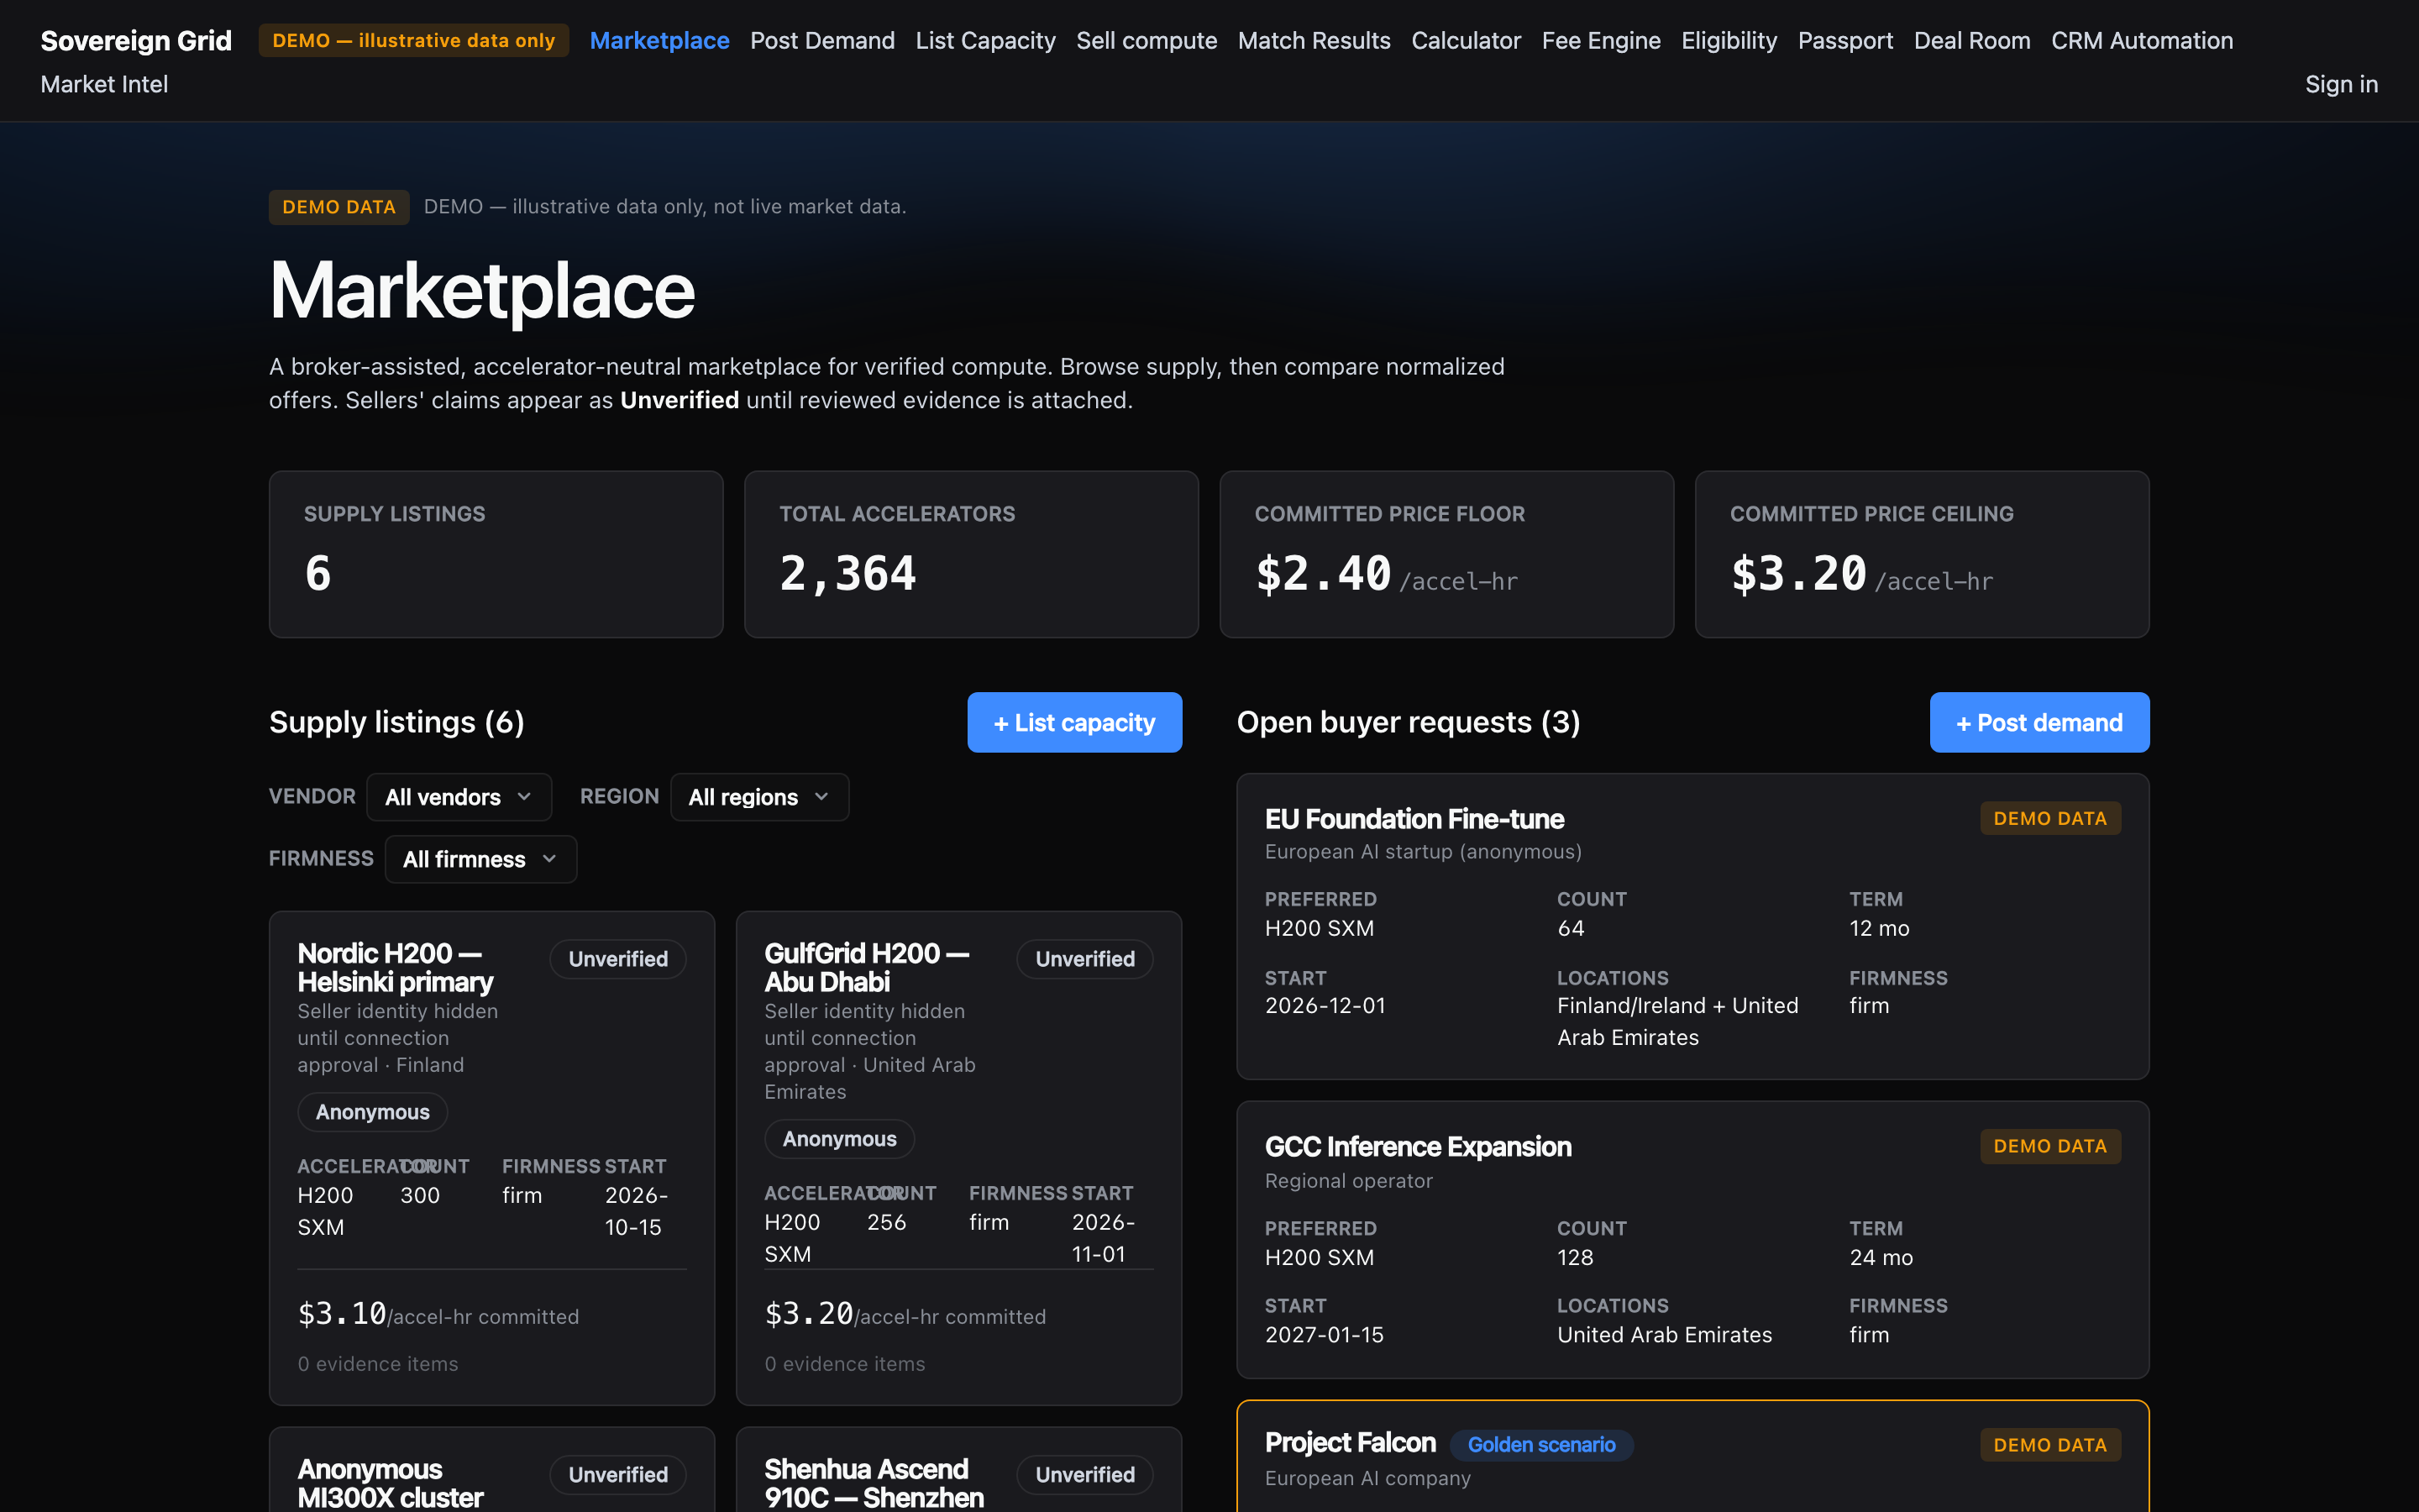This screenshot has width=2419, height=1512.
Task: Click DEMO DATA badge on Project Falcon card
Action: coord(2050,1445)
